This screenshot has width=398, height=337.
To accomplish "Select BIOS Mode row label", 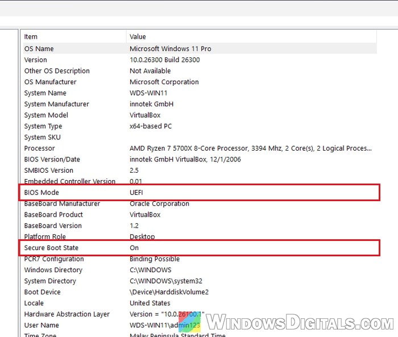I will click(42, 193).
